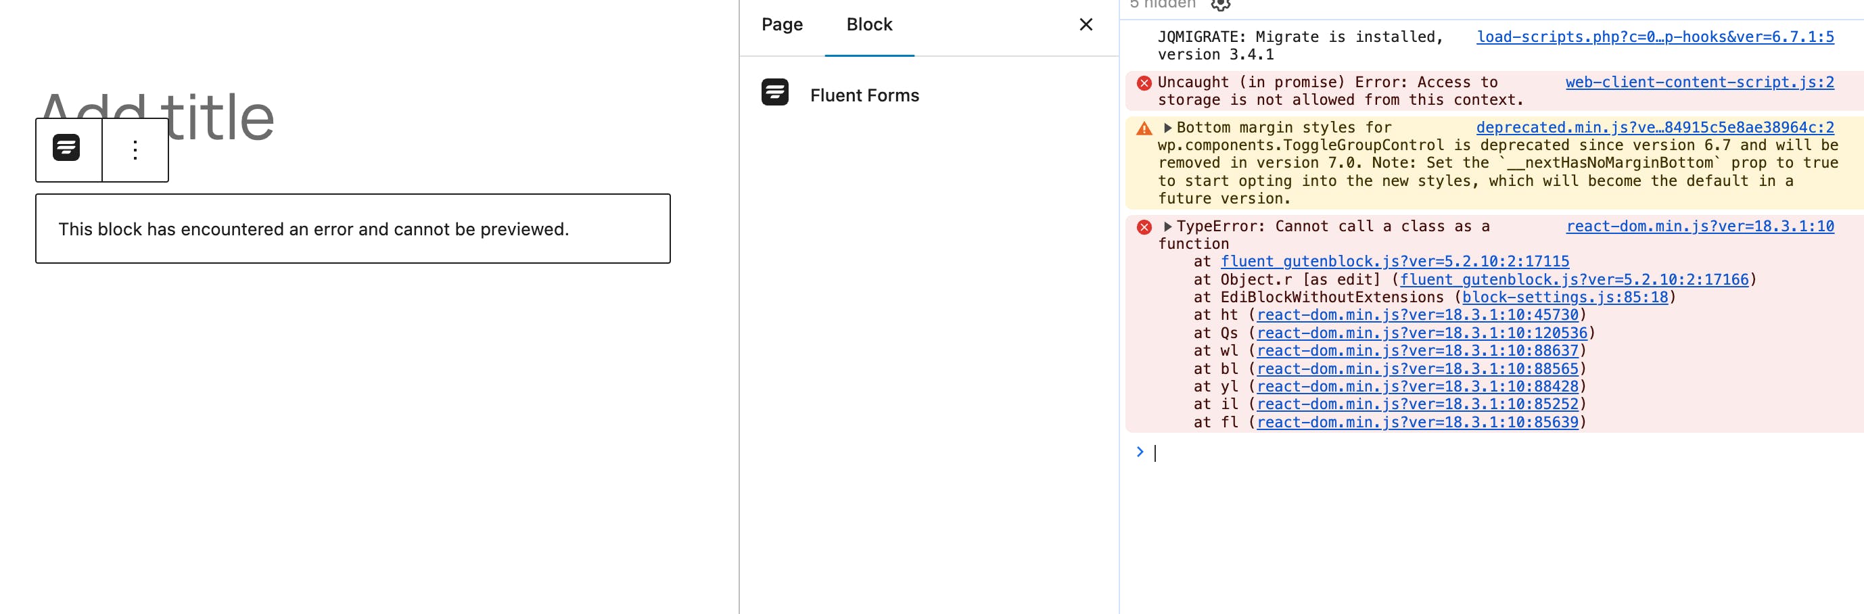
Task: Select the errored block preview box
Action: coord(352,229)
